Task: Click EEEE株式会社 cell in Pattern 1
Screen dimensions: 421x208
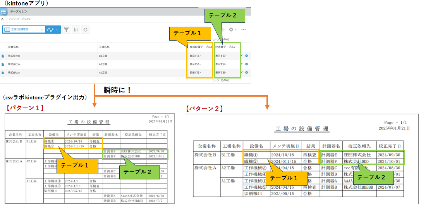Action: click(131, 152)
